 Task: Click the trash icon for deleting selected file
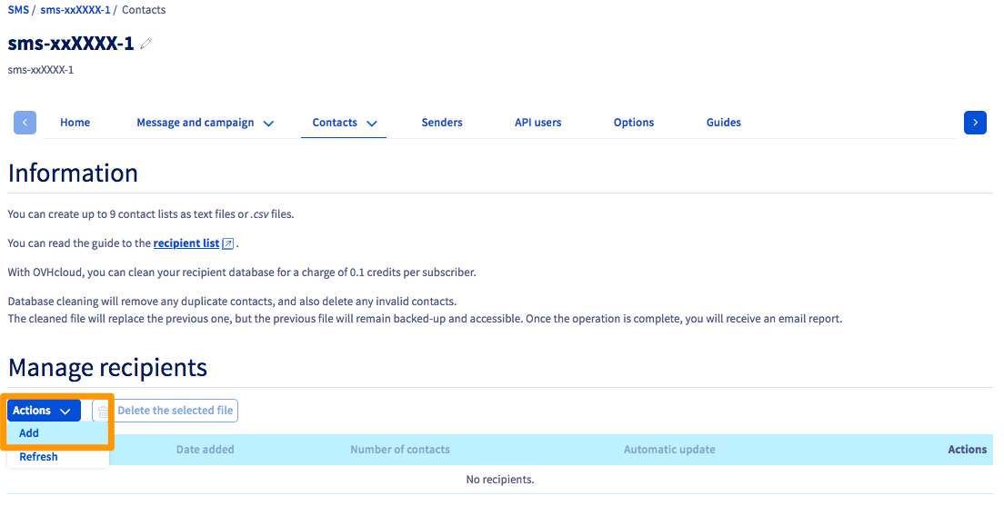point(103,412)
